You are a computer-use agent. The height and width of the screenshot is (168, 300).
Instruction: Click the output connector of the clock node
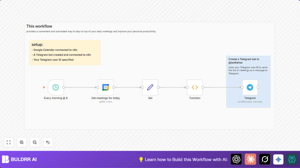point(64,87)
